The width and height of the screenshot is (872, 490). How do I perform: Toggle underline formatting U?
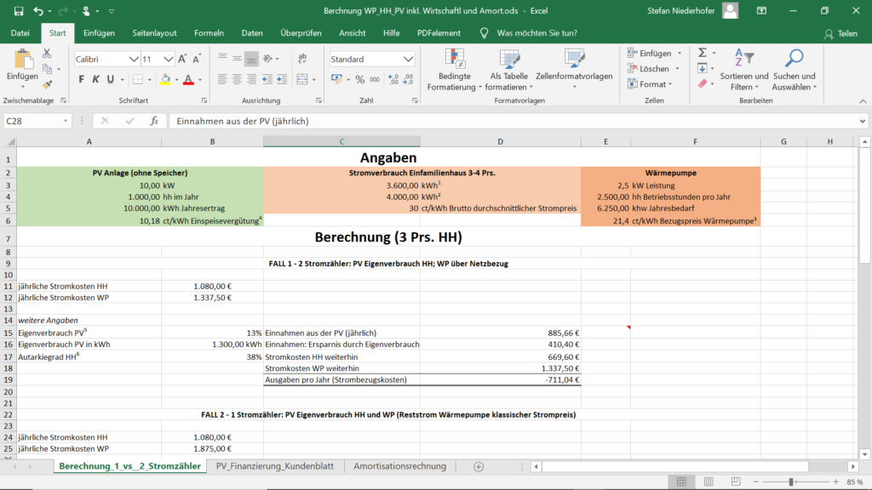pyautogui.click(x=110, y=79)
